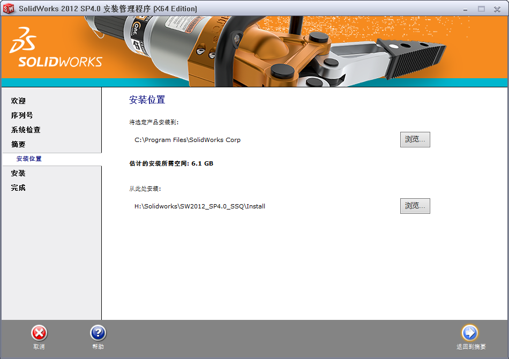Click the SolidWorks logo in the banner
Screen dimensions: 509x359
(56, 47)
